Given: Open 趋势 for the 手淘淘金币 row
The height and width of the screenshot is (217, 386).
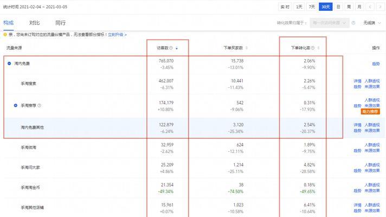Looking at the screenshot, I should point(357,190).
